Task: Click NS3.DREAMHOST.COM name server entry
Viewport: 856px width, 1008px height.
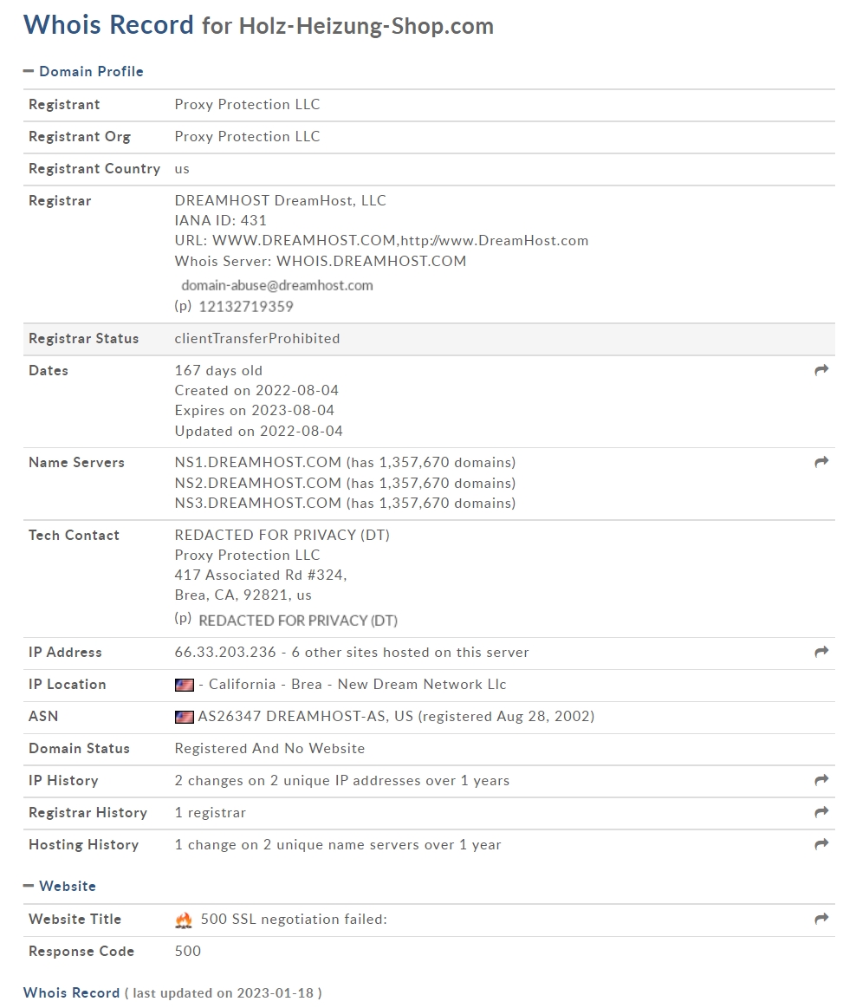Action: coord(257,503)
